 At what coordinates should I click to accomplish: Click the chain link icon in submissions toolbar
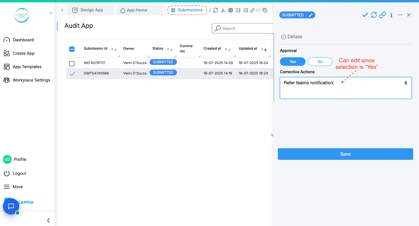tap(252, 10)
